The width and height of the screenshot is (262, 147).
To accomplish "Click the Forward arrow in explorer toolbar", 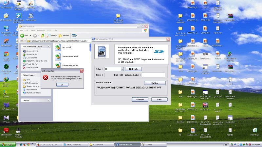I will [x=35, y=36].
